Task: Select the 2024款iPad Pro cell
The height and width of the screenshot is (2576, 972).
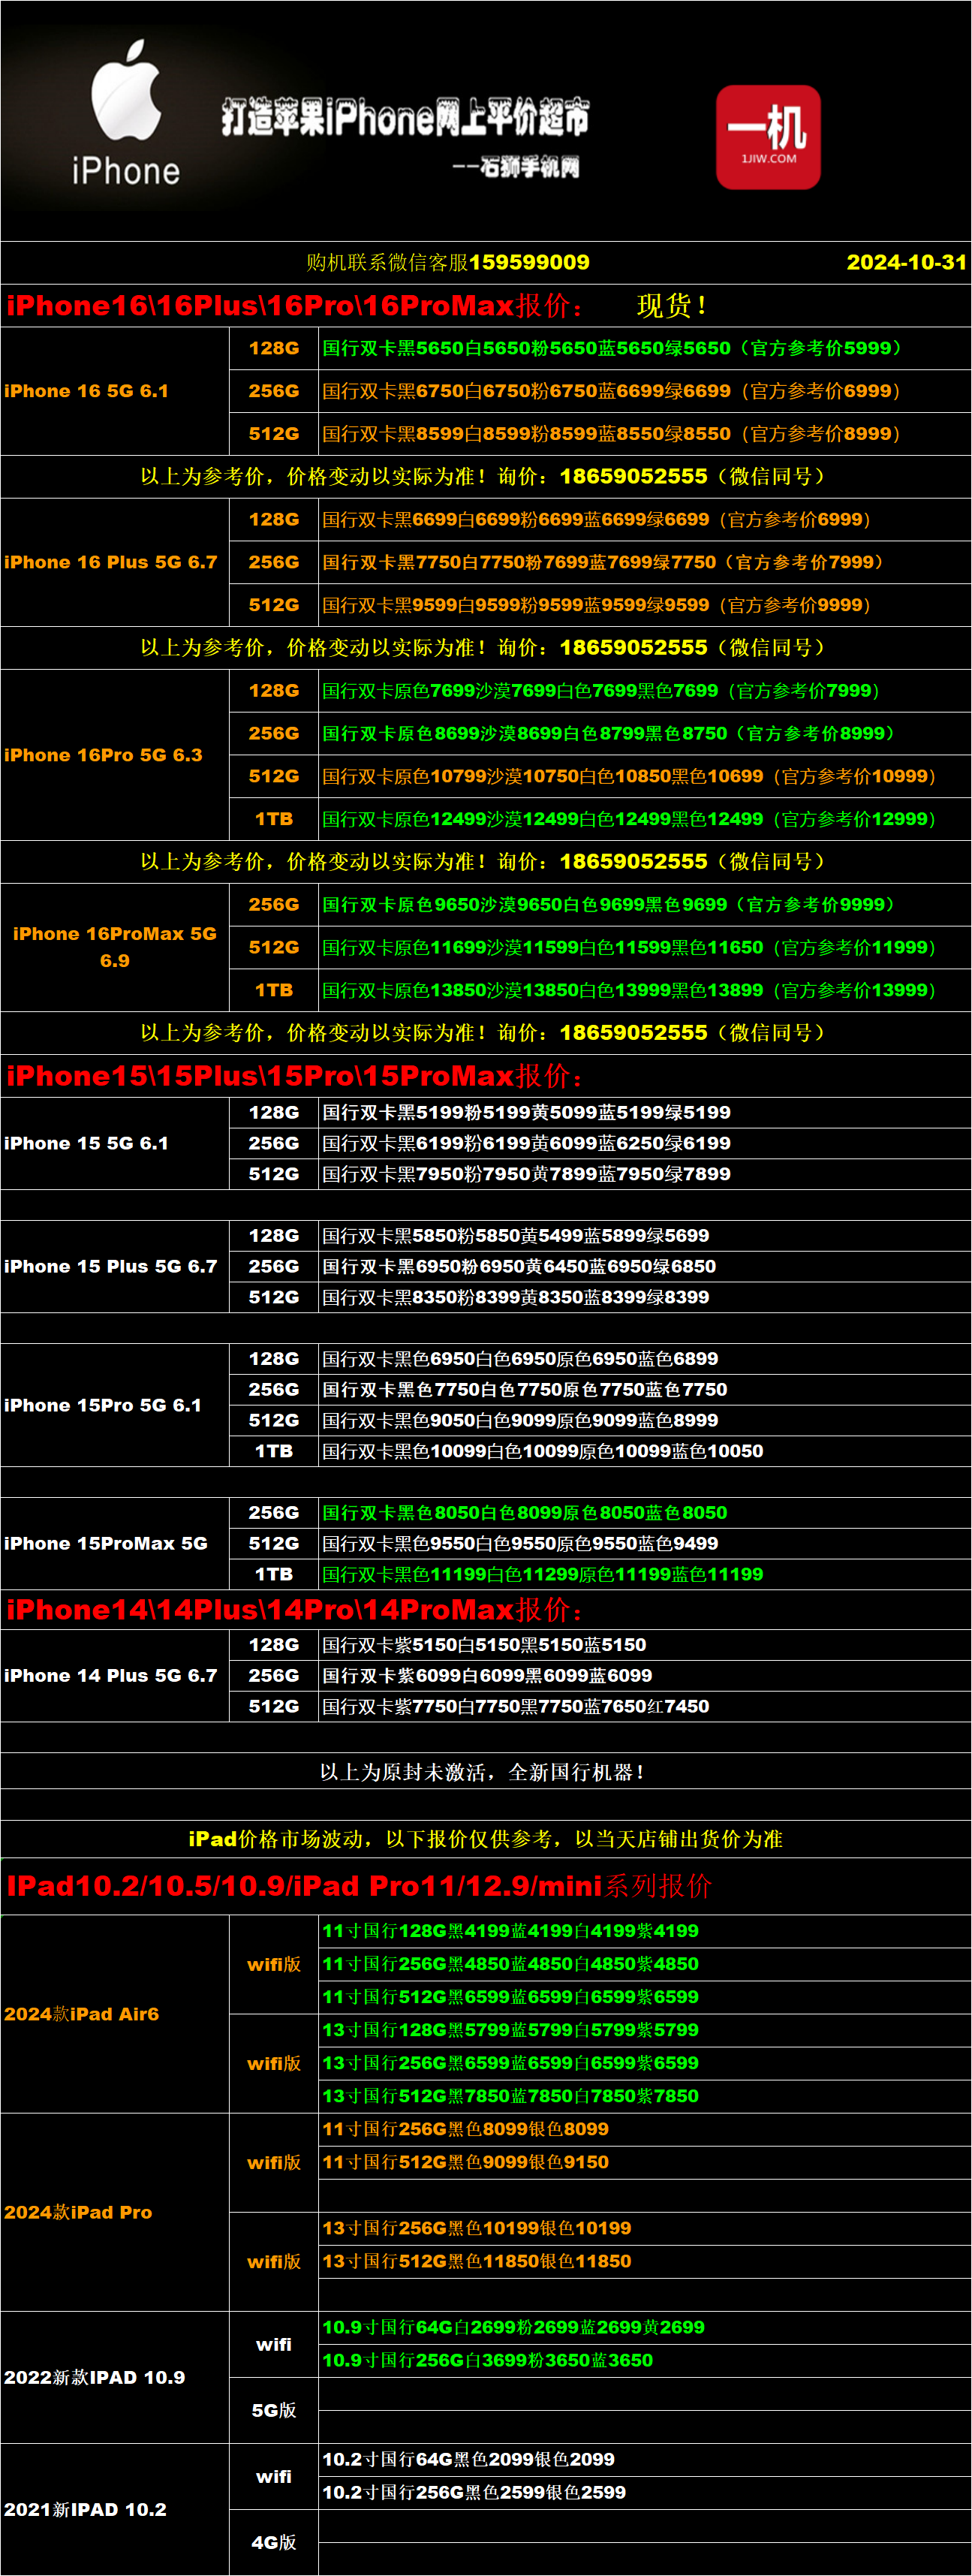Action: coord(115,2212)
